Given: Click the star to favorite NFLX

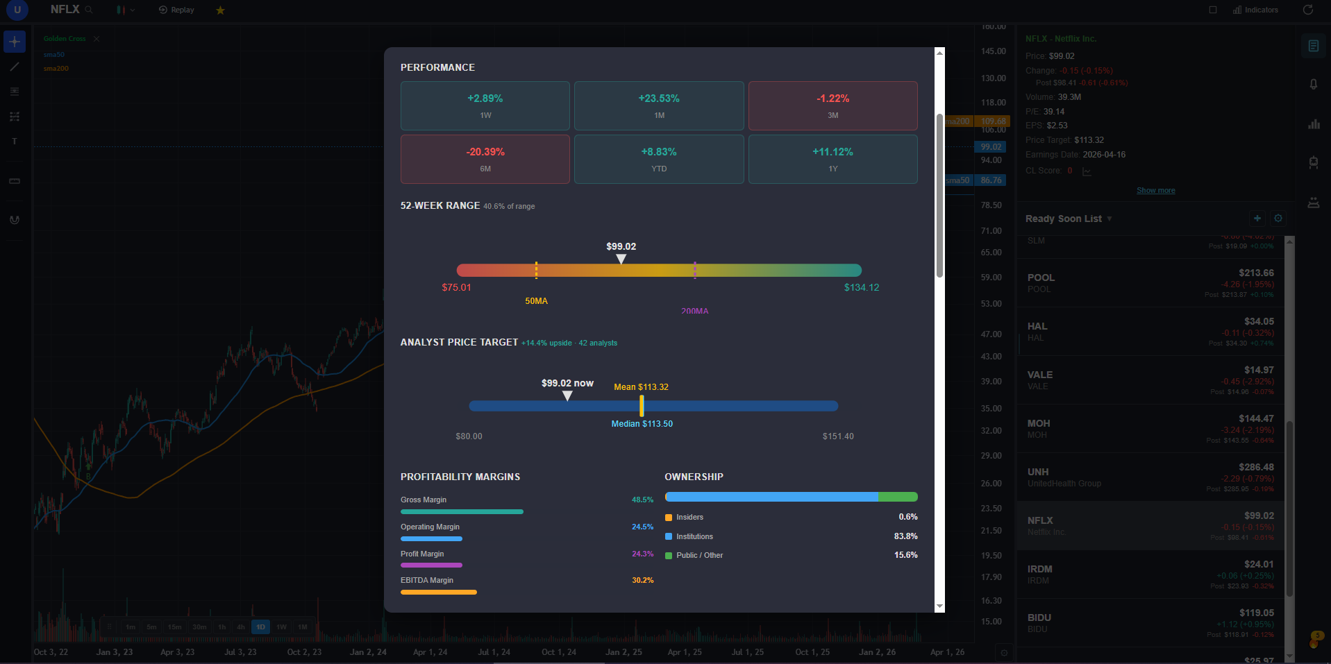Looking at the screenshot, I should (220, 10).
